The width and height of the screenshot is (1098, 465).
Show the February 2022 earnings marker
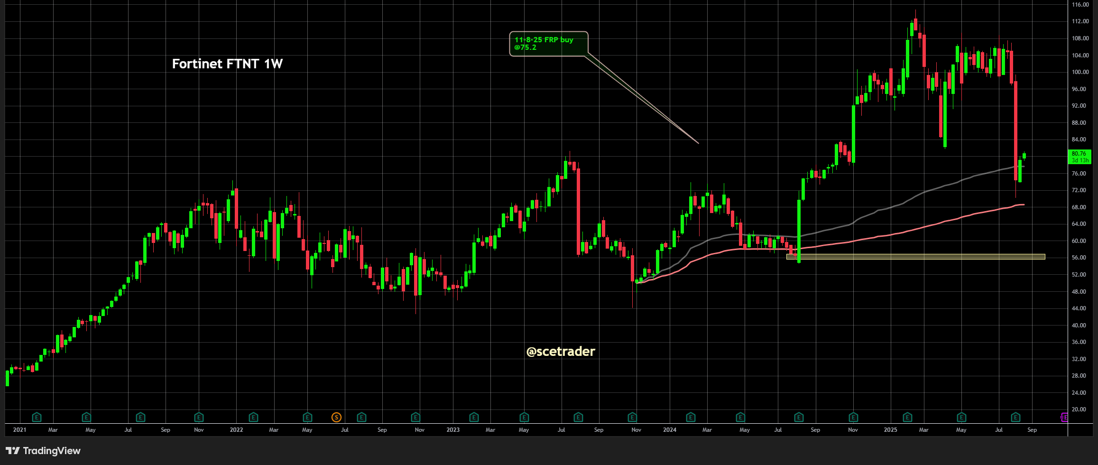tap(253, 418)
